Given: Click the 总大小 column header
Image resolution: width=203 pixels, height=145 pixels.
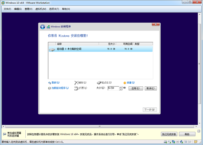Looking at the screenshot, I should point(108,44).
